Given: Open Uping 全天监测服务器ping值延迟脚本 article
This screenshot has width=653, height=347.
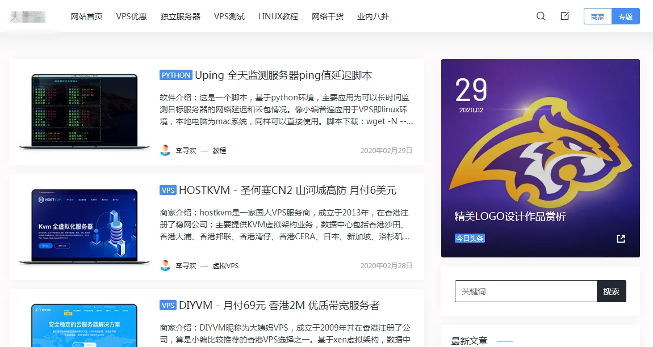Looking at the screenshot, I should [x=283, y=75].
